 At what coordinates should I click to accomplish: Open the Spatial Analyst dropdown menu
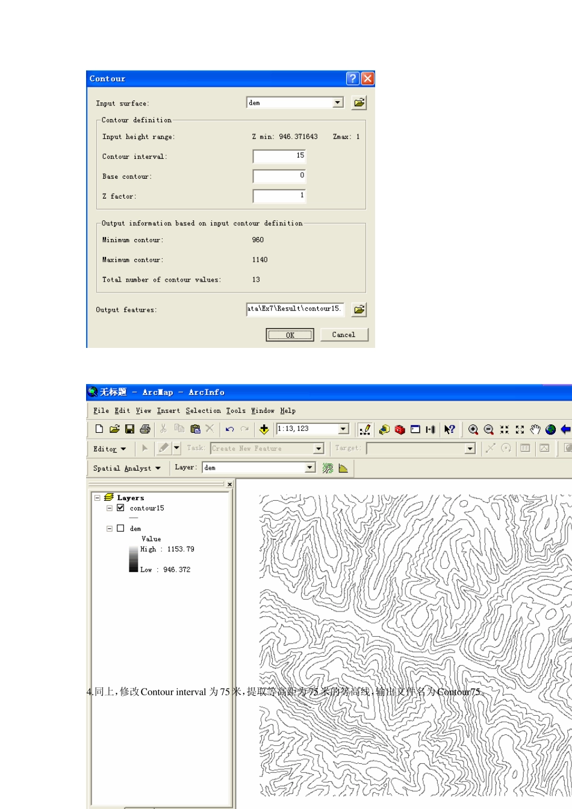[127, 468]
